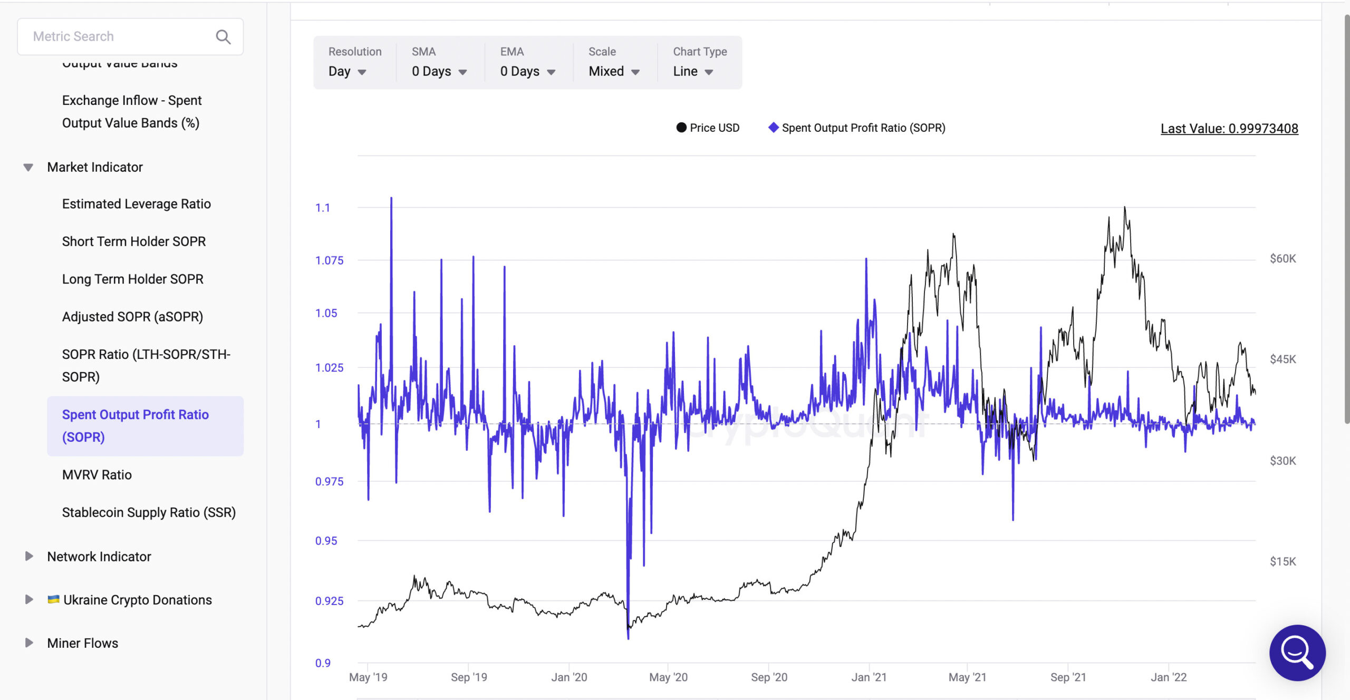Click the 1.05 left axis label
Image resolution: width=1350 pixels, height=700 pixels.
[326, 313]
